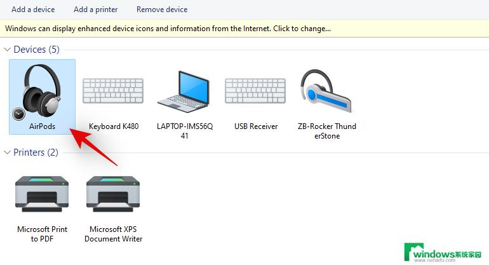Click the Microsoft XPS Document Writer label
Viewport: 489px width, 265px height.
coord(113,234)
